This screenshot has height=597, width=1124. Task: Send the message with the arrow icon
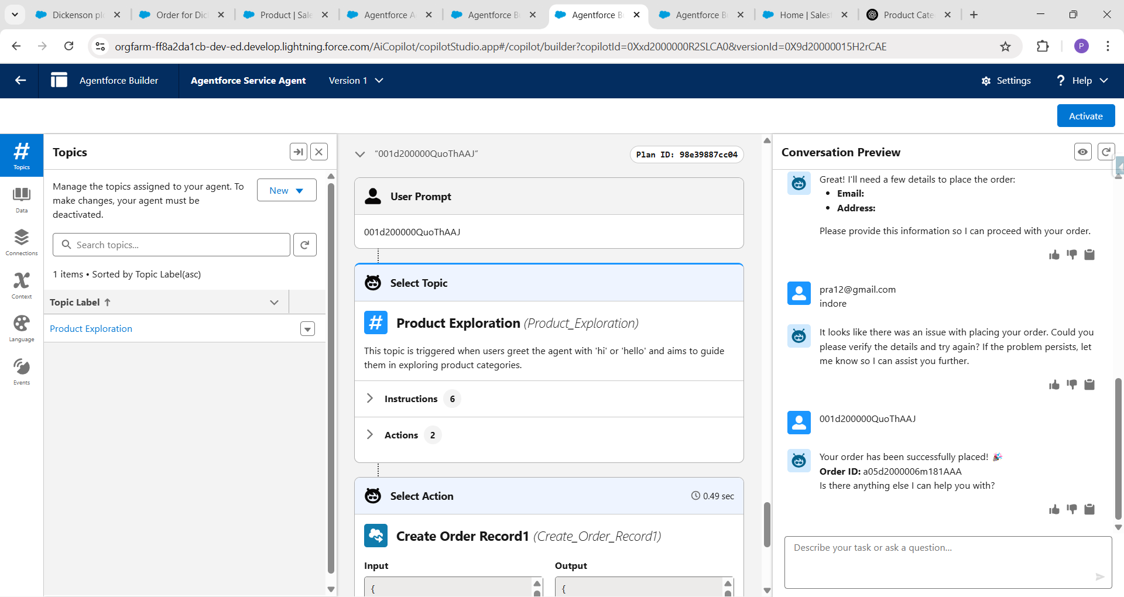[1099, 577]
